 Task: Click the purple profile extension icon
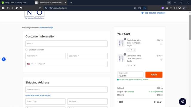tap(163, 8)
